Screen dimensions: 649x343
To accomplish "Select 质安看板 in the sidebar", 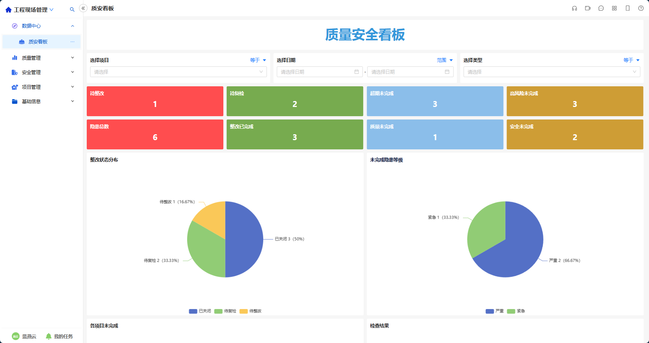I will [x=42, y=42].
